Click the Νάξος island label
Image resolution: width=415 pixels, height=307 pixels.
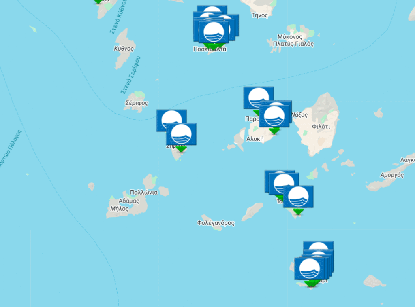click(299, 115)
